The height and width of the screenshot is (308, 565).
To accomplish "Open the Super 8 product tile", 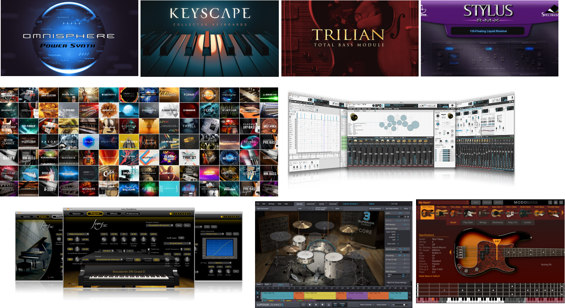I will [149, 157].
